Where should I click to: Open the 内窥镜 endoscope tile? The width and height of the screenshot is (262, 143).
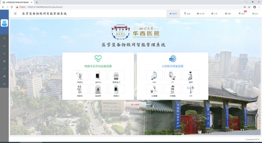pyautogui.click(x=172, y=89)
